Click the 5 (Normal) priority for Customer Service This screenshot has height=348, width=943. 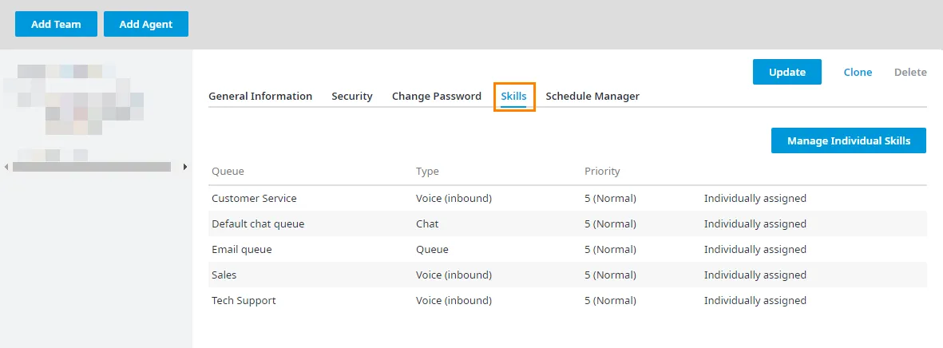pos(610,198)
